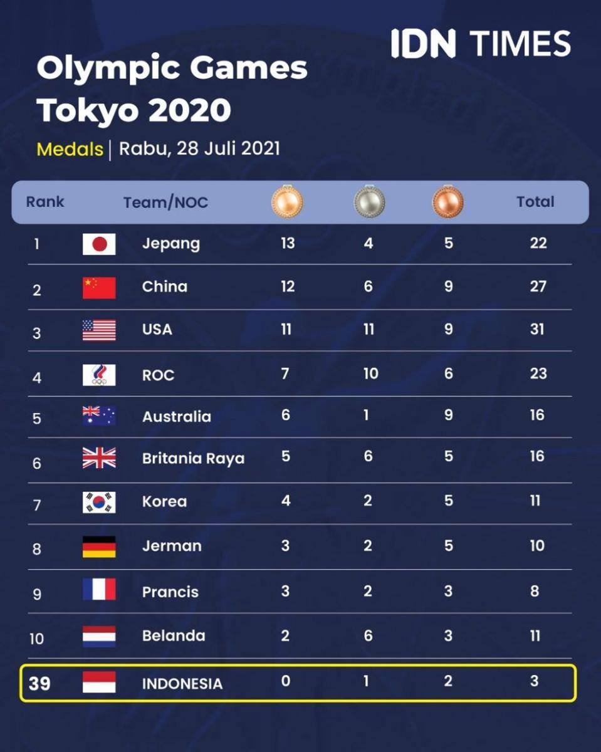Screen dimensions: 601x752
Task: Select the China flag icon
Action: (99, 288)
